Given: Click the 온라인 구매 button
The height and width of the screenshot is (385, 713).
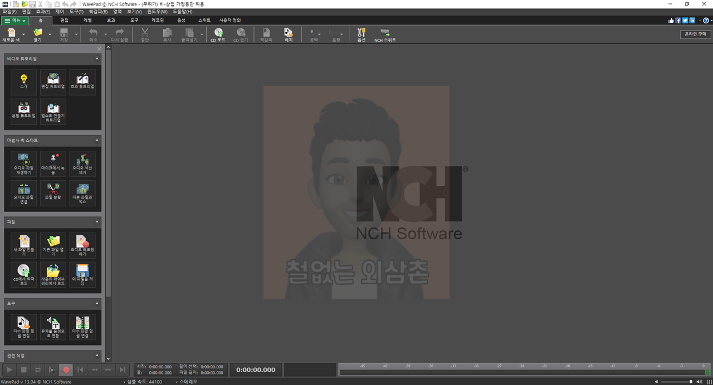Looking at the screenshot, I should tap(695, 34).
